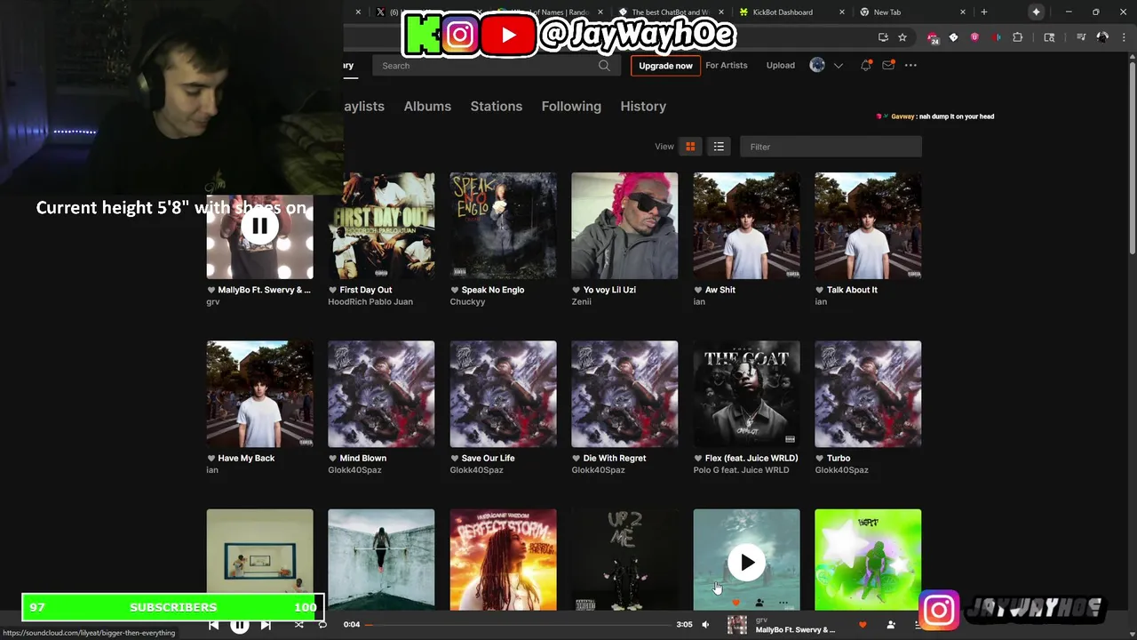
Task: Unlike Mind Blown heart icon
Action: click(x=332, y=458)
